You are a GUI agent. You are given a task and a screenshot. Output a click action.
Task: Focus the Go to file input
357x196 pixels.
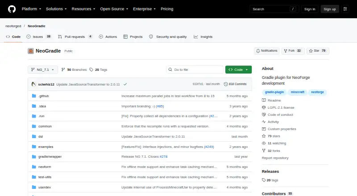(x=195, y=69)
